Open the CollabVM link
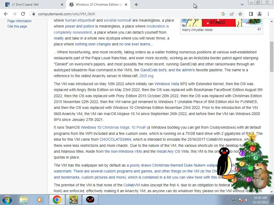 coord(132,185)
